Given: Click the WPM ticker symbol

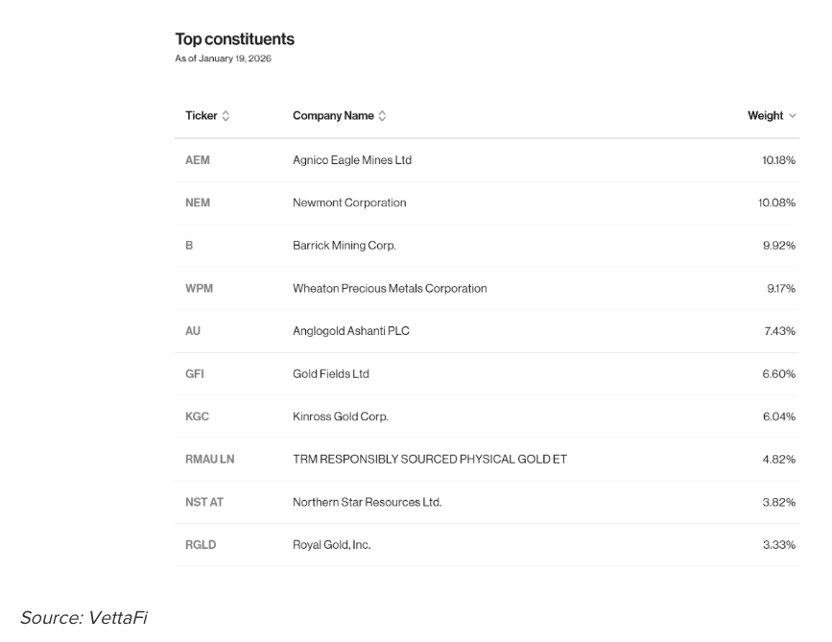Looking at the screenshot, I should tap(199, 288).
